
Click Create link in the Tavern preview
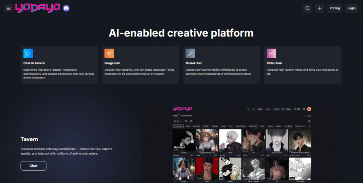click(x=308, y=116)
